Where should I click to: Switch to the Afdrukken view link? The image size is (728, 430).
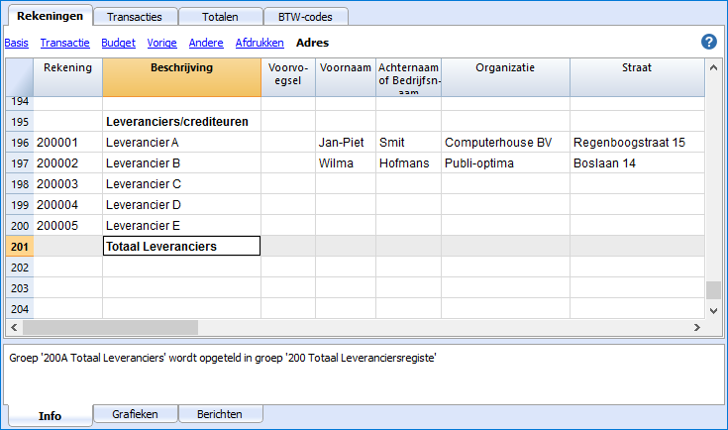pyautogui.click(x=260, y=43)
